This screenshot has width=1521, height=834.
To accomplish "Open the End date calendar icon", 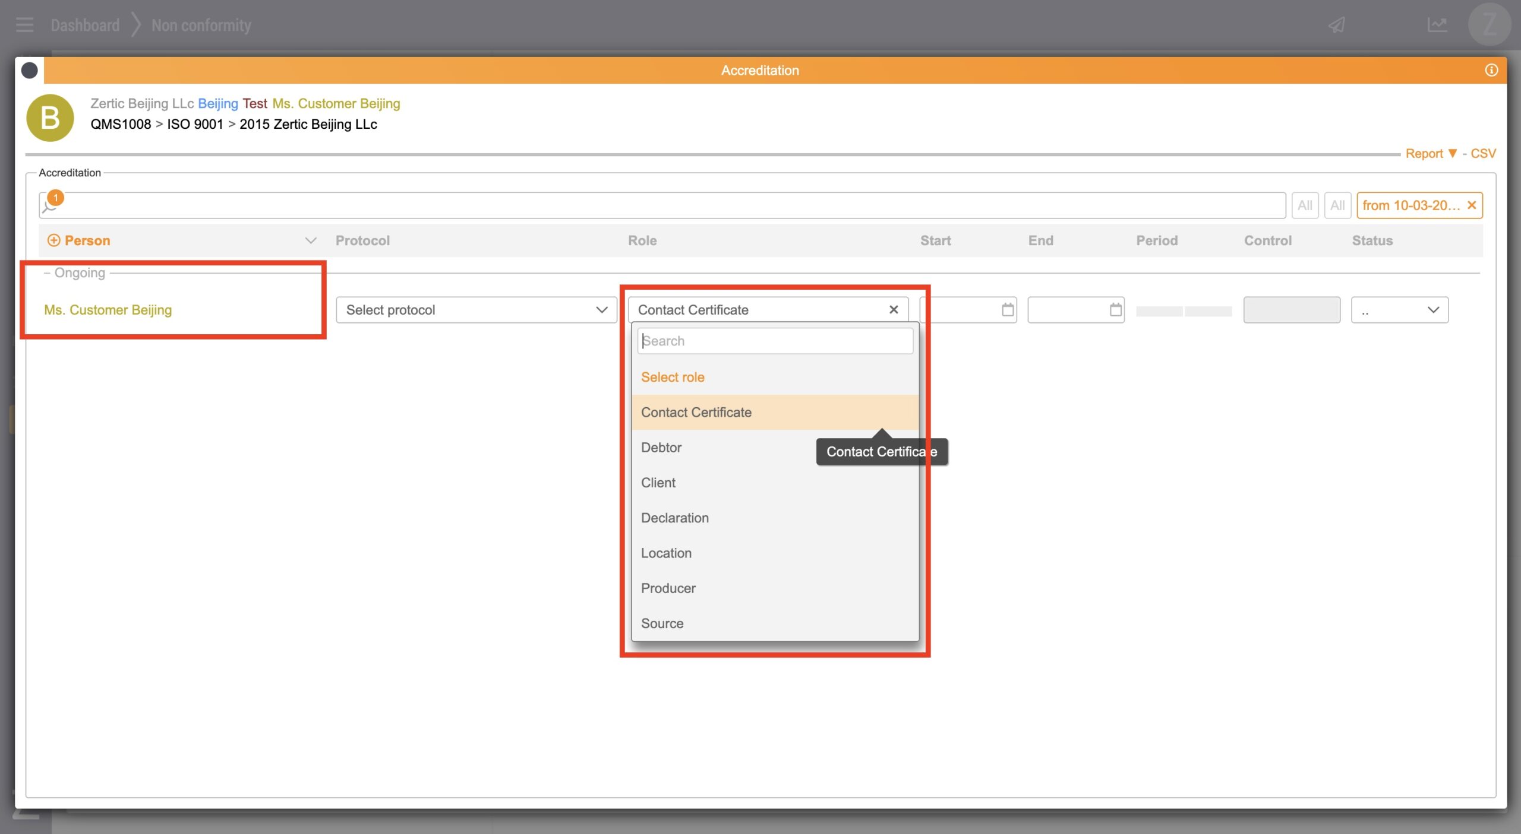I will [1115, 310].
